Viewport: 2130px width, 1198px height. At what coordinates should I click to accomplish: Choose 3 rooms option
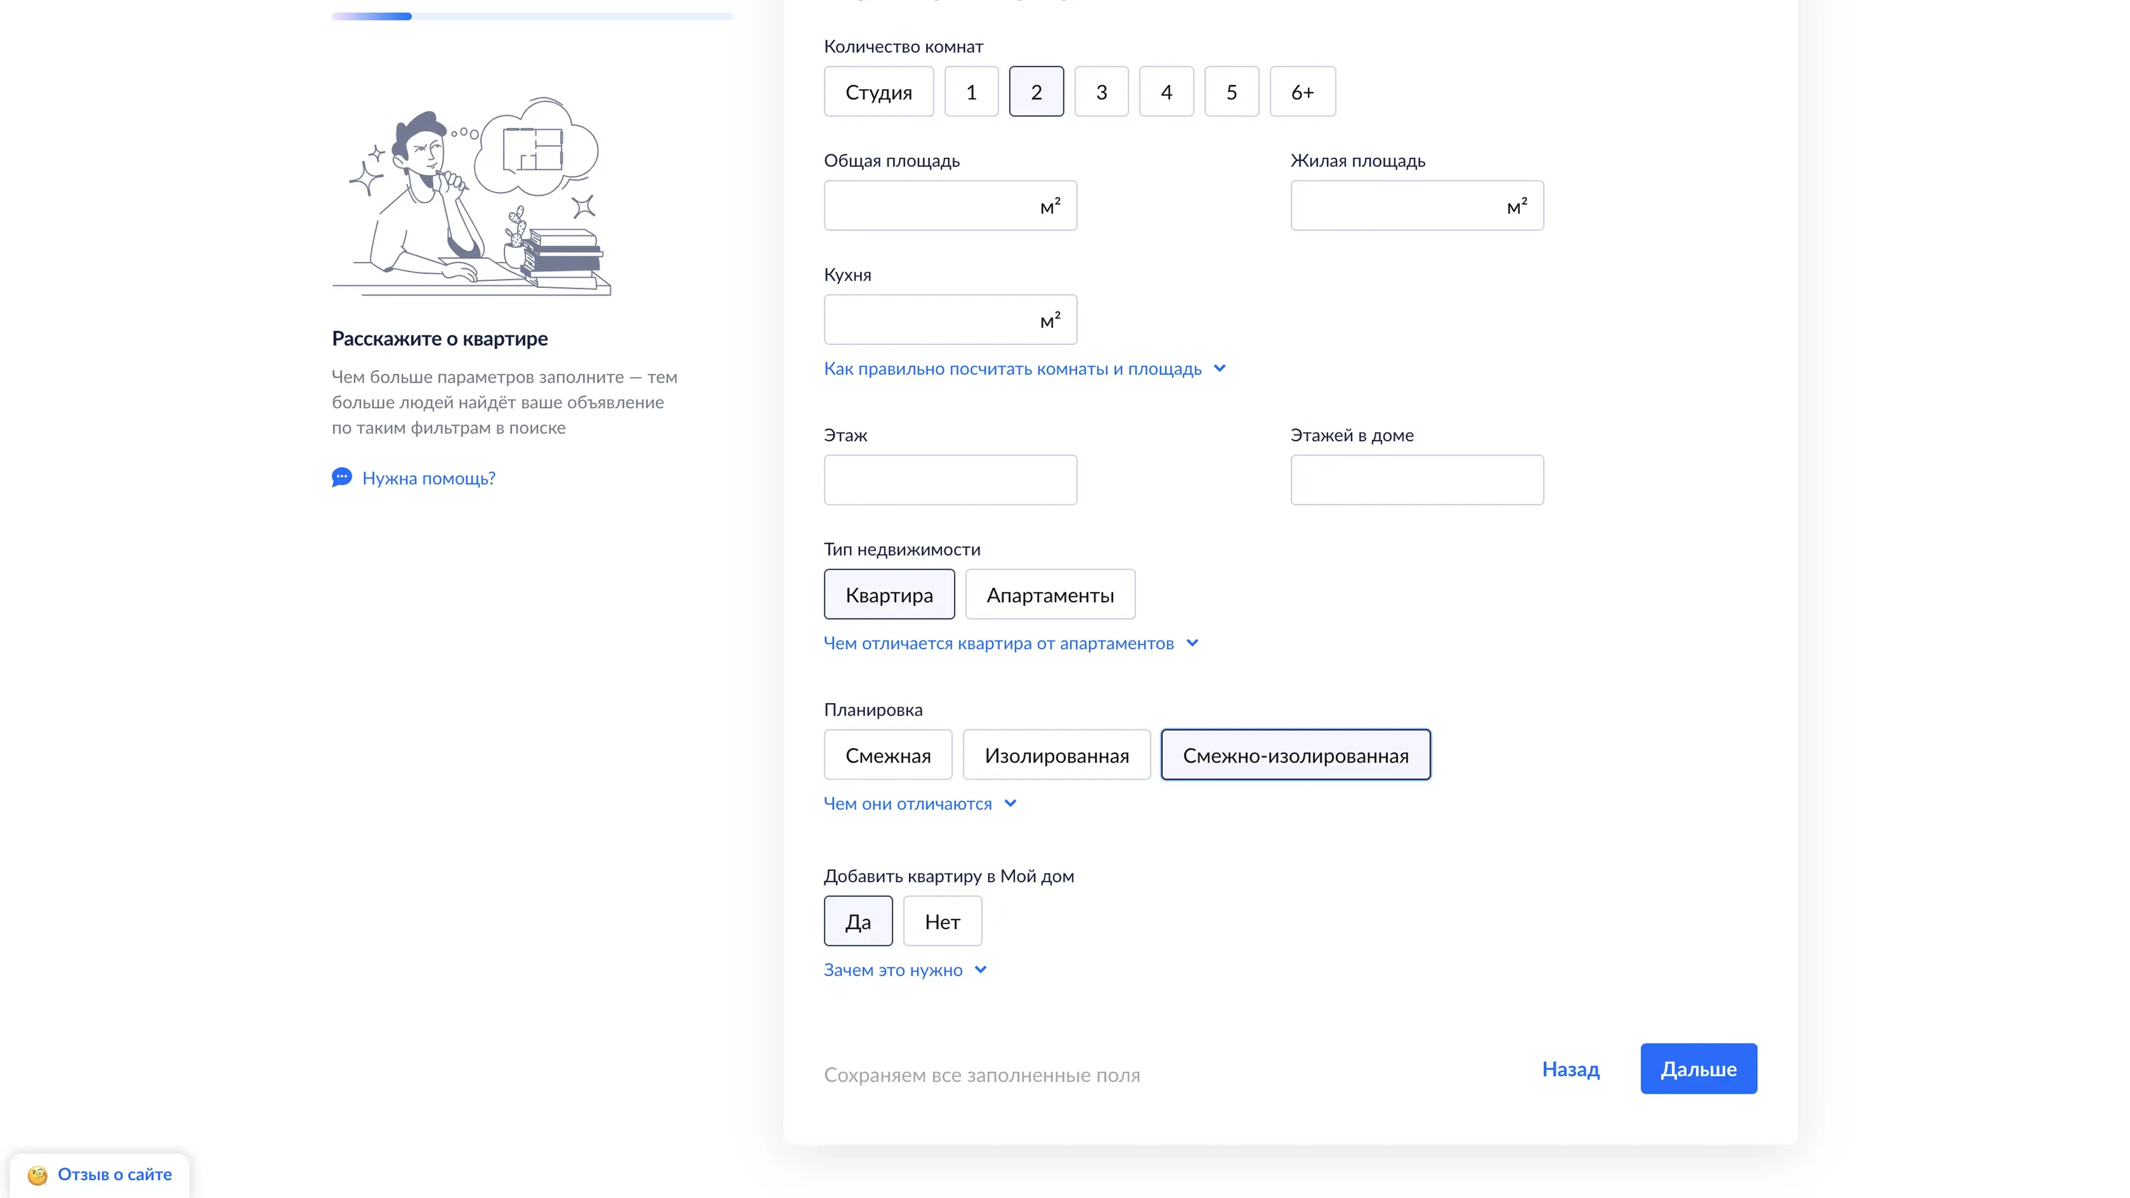pyautogui.click(x=1100, y=92)
